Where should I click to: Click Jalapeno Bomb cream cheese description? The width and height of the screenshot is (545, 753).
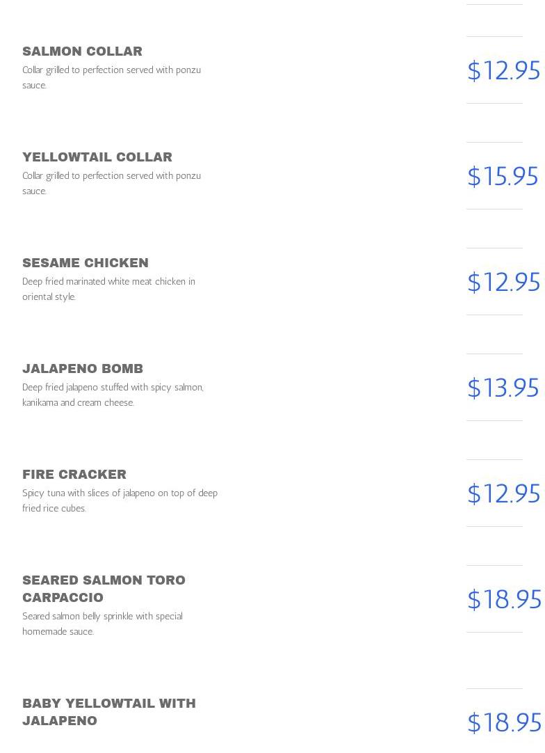(x=113, y=395)
